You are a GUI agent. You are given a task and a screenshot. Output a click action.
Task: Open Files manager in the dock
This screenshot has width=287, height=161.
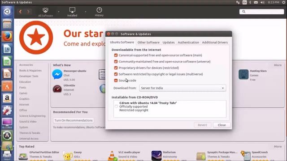coord(7,24)
